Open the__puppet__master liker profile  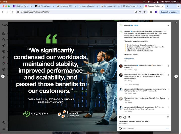133,121
